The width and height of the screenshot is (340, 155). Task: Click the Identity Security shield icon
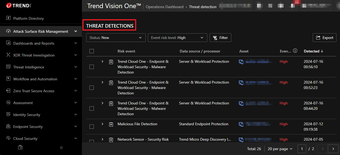coord(8,115)
